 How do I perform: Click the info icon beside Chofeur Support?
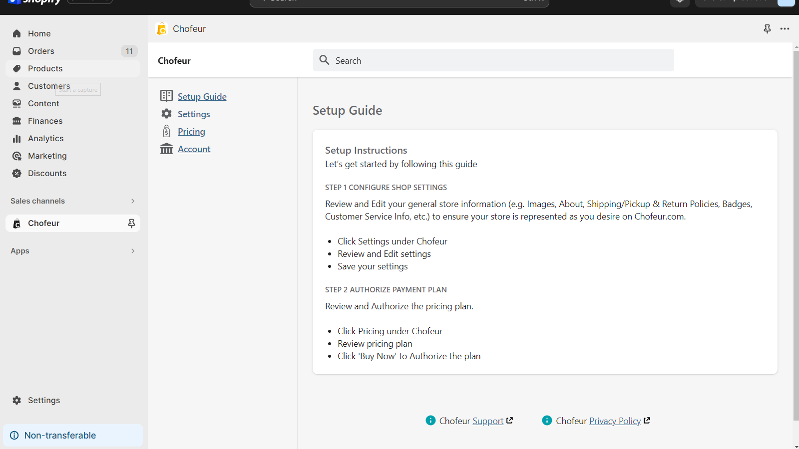click(x=430, y=421)
